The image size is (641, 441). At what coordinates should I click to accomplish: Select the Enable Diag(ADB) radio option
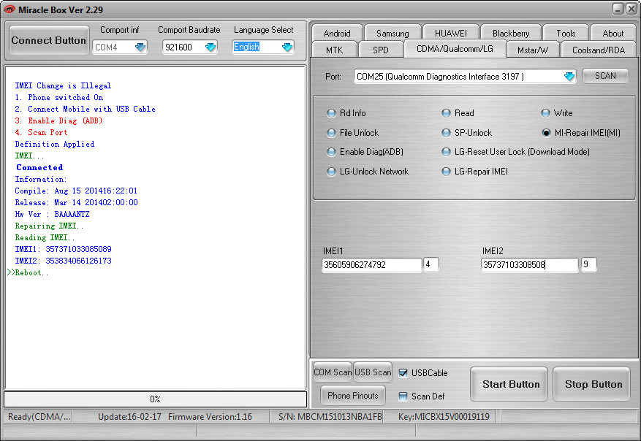(365, 152)
